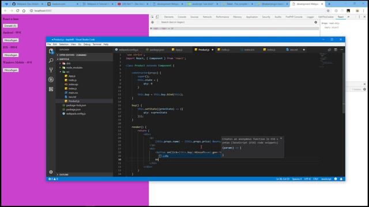This screenshot has width=369, height=207.
Task: Click the JavaScript language mode indicator
Action: pos(326,179)
